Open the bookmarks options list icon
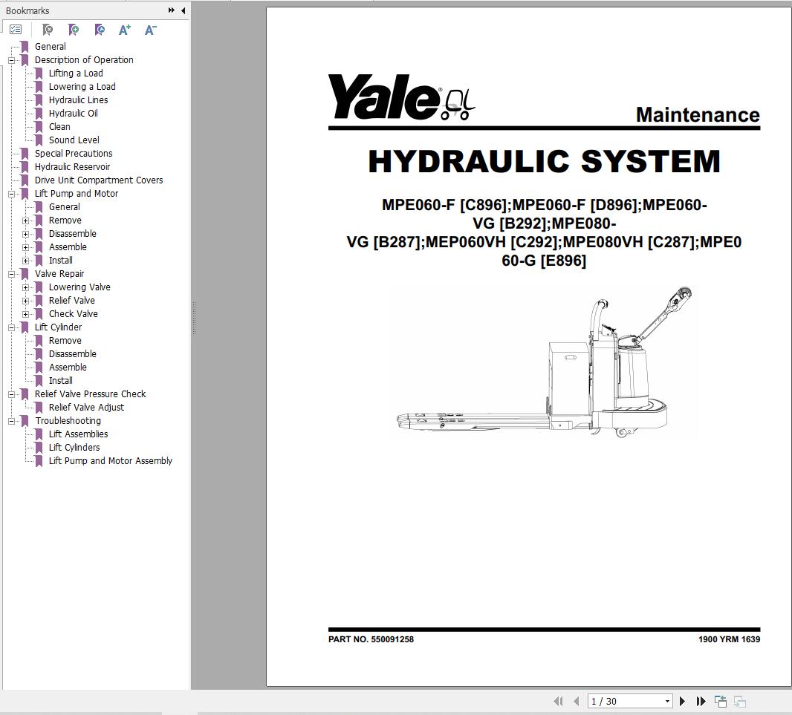Screen dimensions: 792x715 point(16,30)
